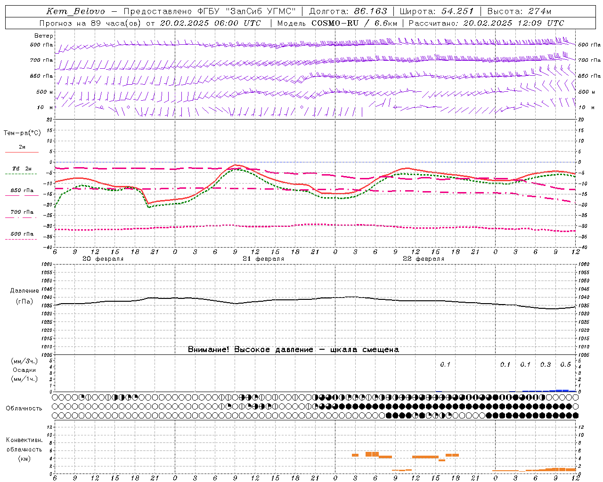Click the 0.5 precipitation value
This screenshot has width=603, height=482.
tap(566, 365)
